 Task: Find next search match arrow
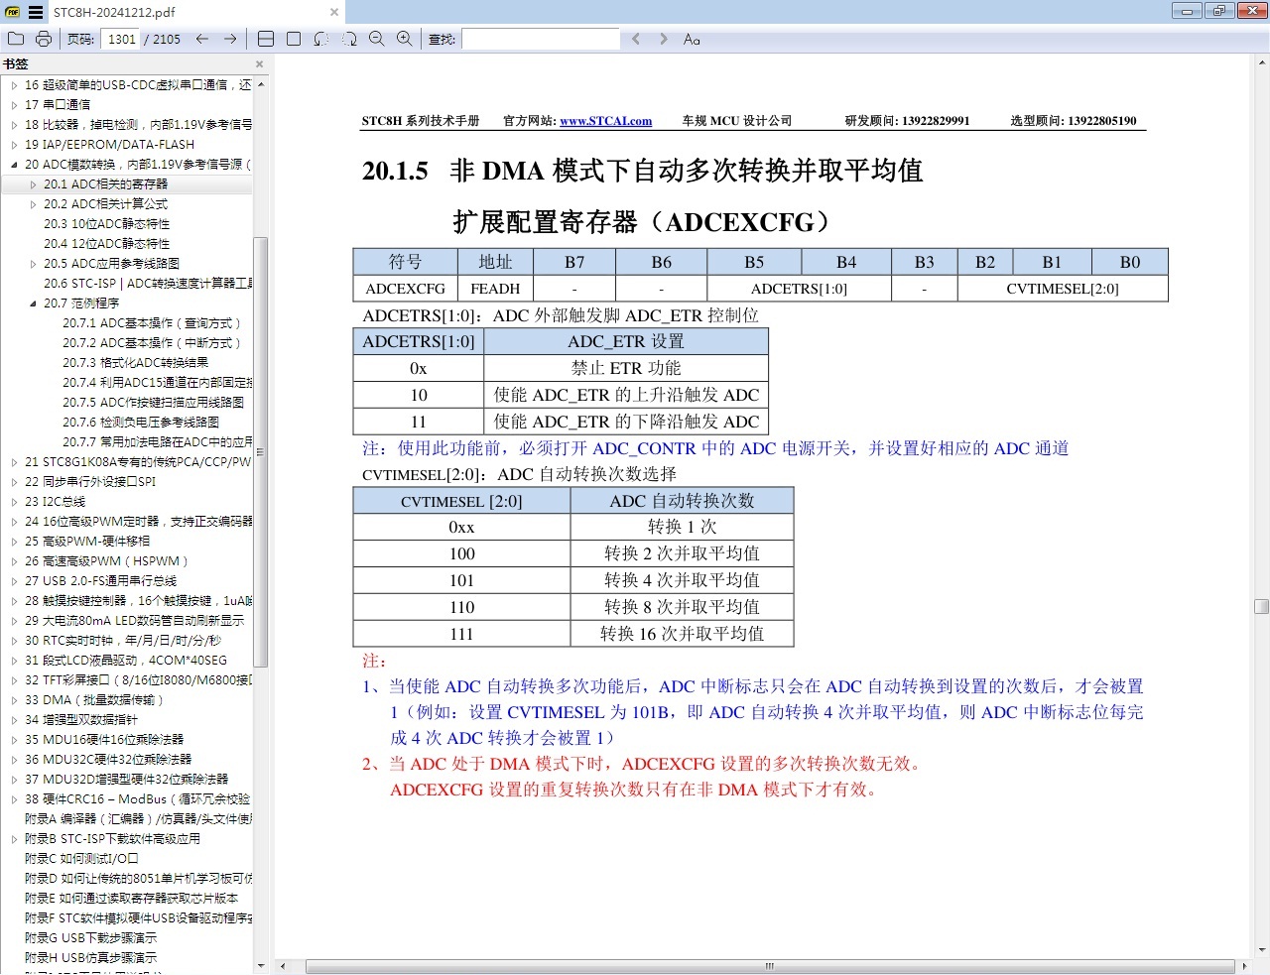click(x=664, y=39)
